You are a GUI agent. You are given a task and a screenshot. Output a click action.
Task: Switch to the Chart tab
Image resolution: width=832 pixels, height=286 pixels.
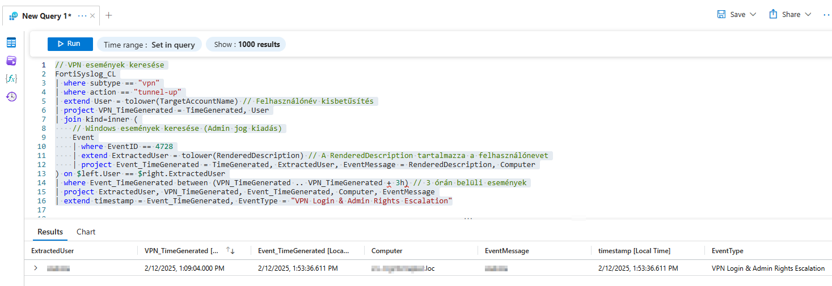click(86, 232)
